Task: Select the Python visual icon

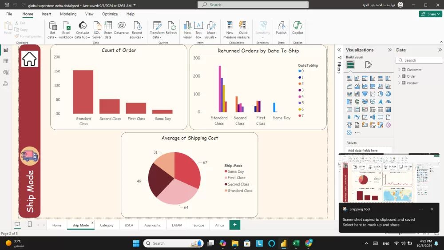Action: tap(357, 117)
